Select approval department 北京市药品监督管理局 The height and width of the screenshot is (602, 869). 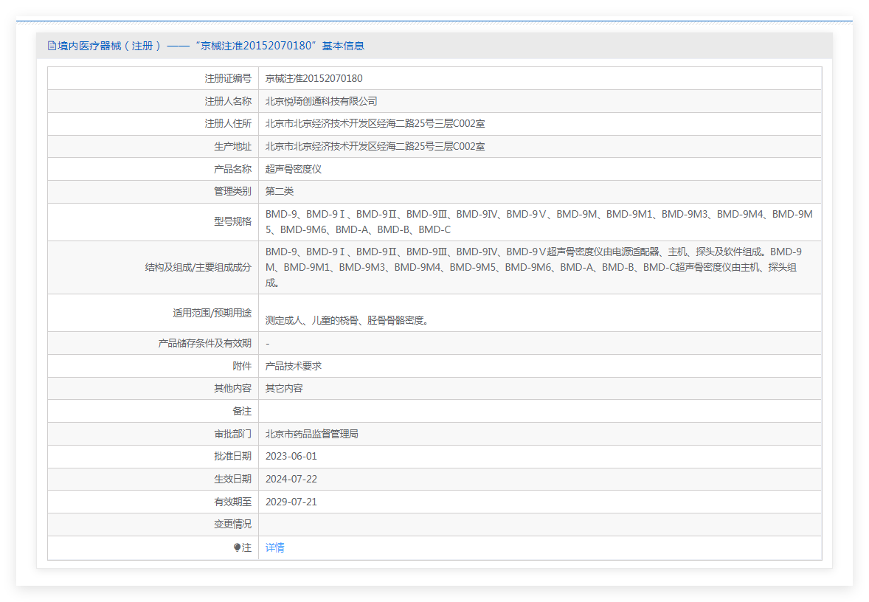[x=311, y=434]
